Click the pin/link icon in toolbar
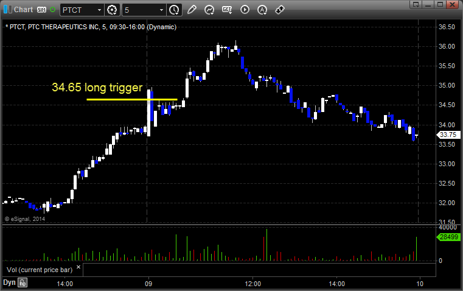463x291 pixels. [280, 10]
